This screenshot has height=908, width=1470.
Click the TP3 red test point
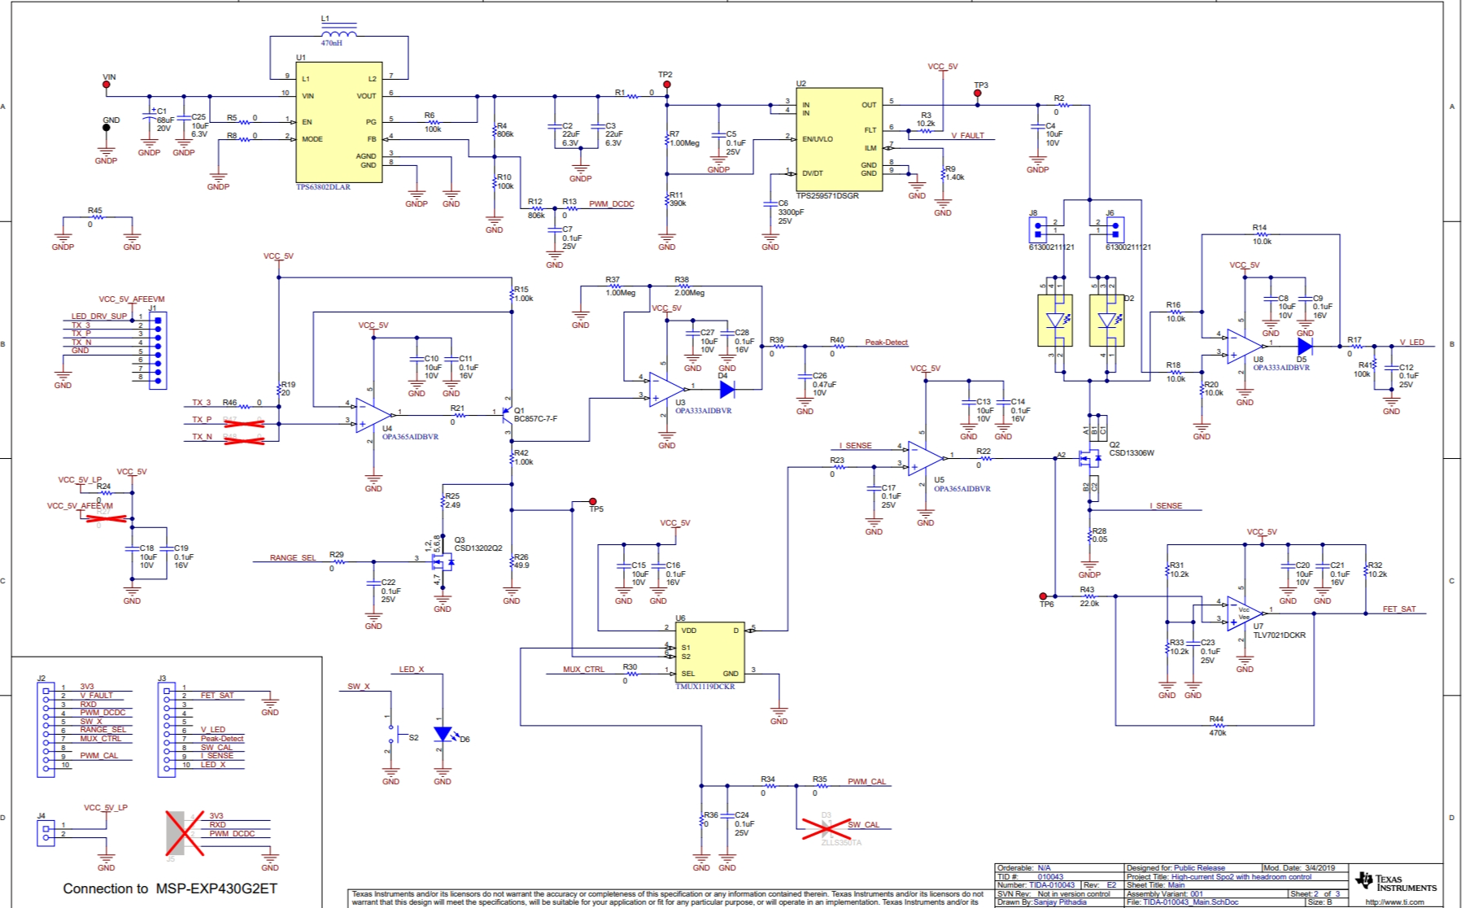pyautogui.click(x=977, y=93)
